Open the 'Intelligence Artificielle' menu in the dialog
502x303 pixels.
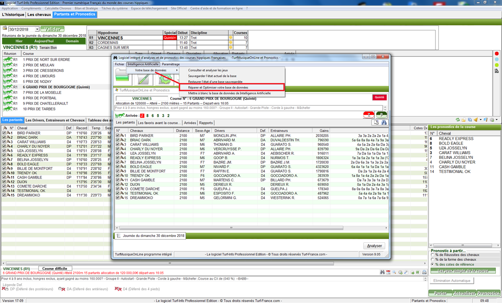coord(143,64)
